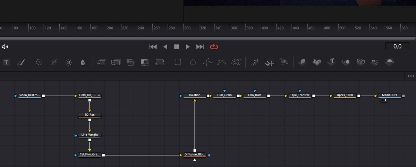Add a Color Corrector node (dotted circle icon)
The height and width of the screenshot is (167, 416).
point(39,62)
